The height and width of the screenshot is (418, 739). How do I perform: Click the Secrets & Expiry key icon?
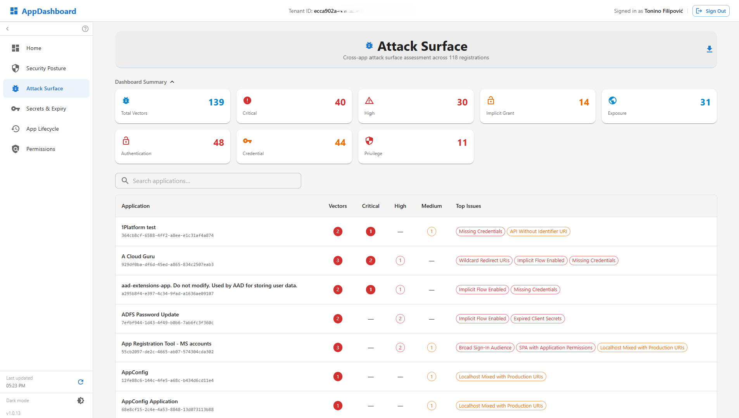[16, 109]
